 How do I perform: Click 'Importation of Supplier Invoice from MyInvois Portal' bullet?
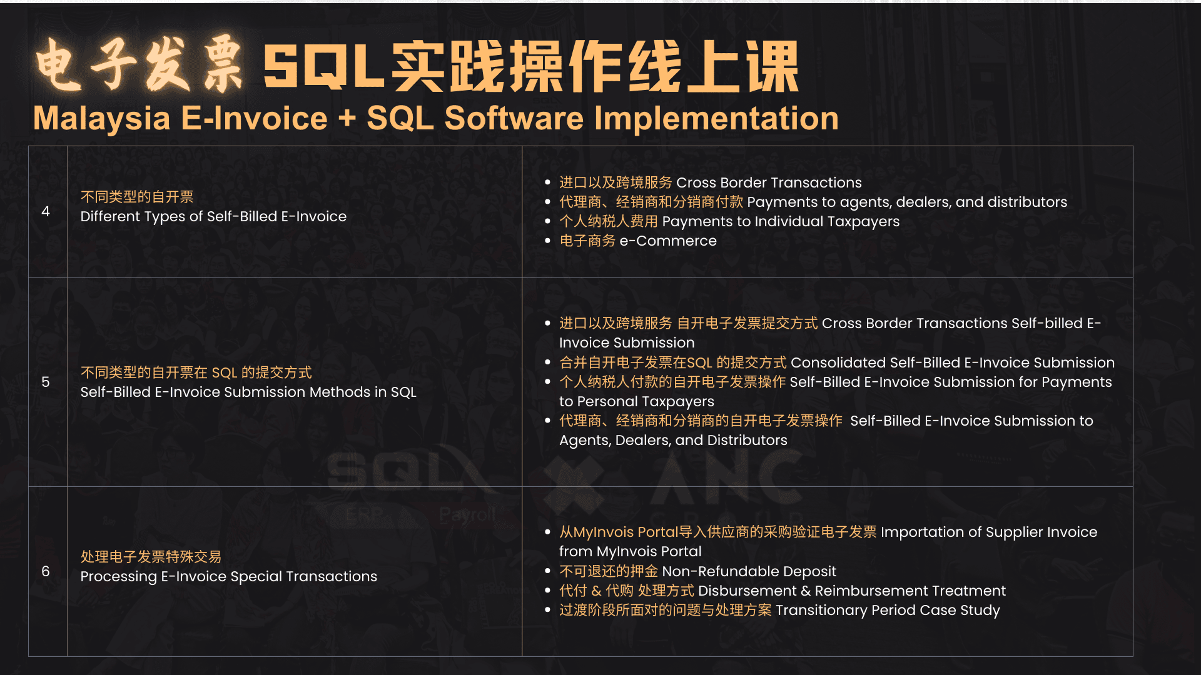click(828, 541)
